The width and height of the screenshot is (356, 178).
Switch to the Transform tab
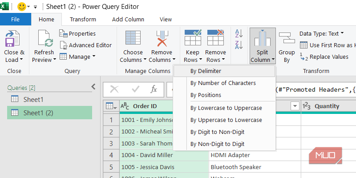(x=83, y=19)
